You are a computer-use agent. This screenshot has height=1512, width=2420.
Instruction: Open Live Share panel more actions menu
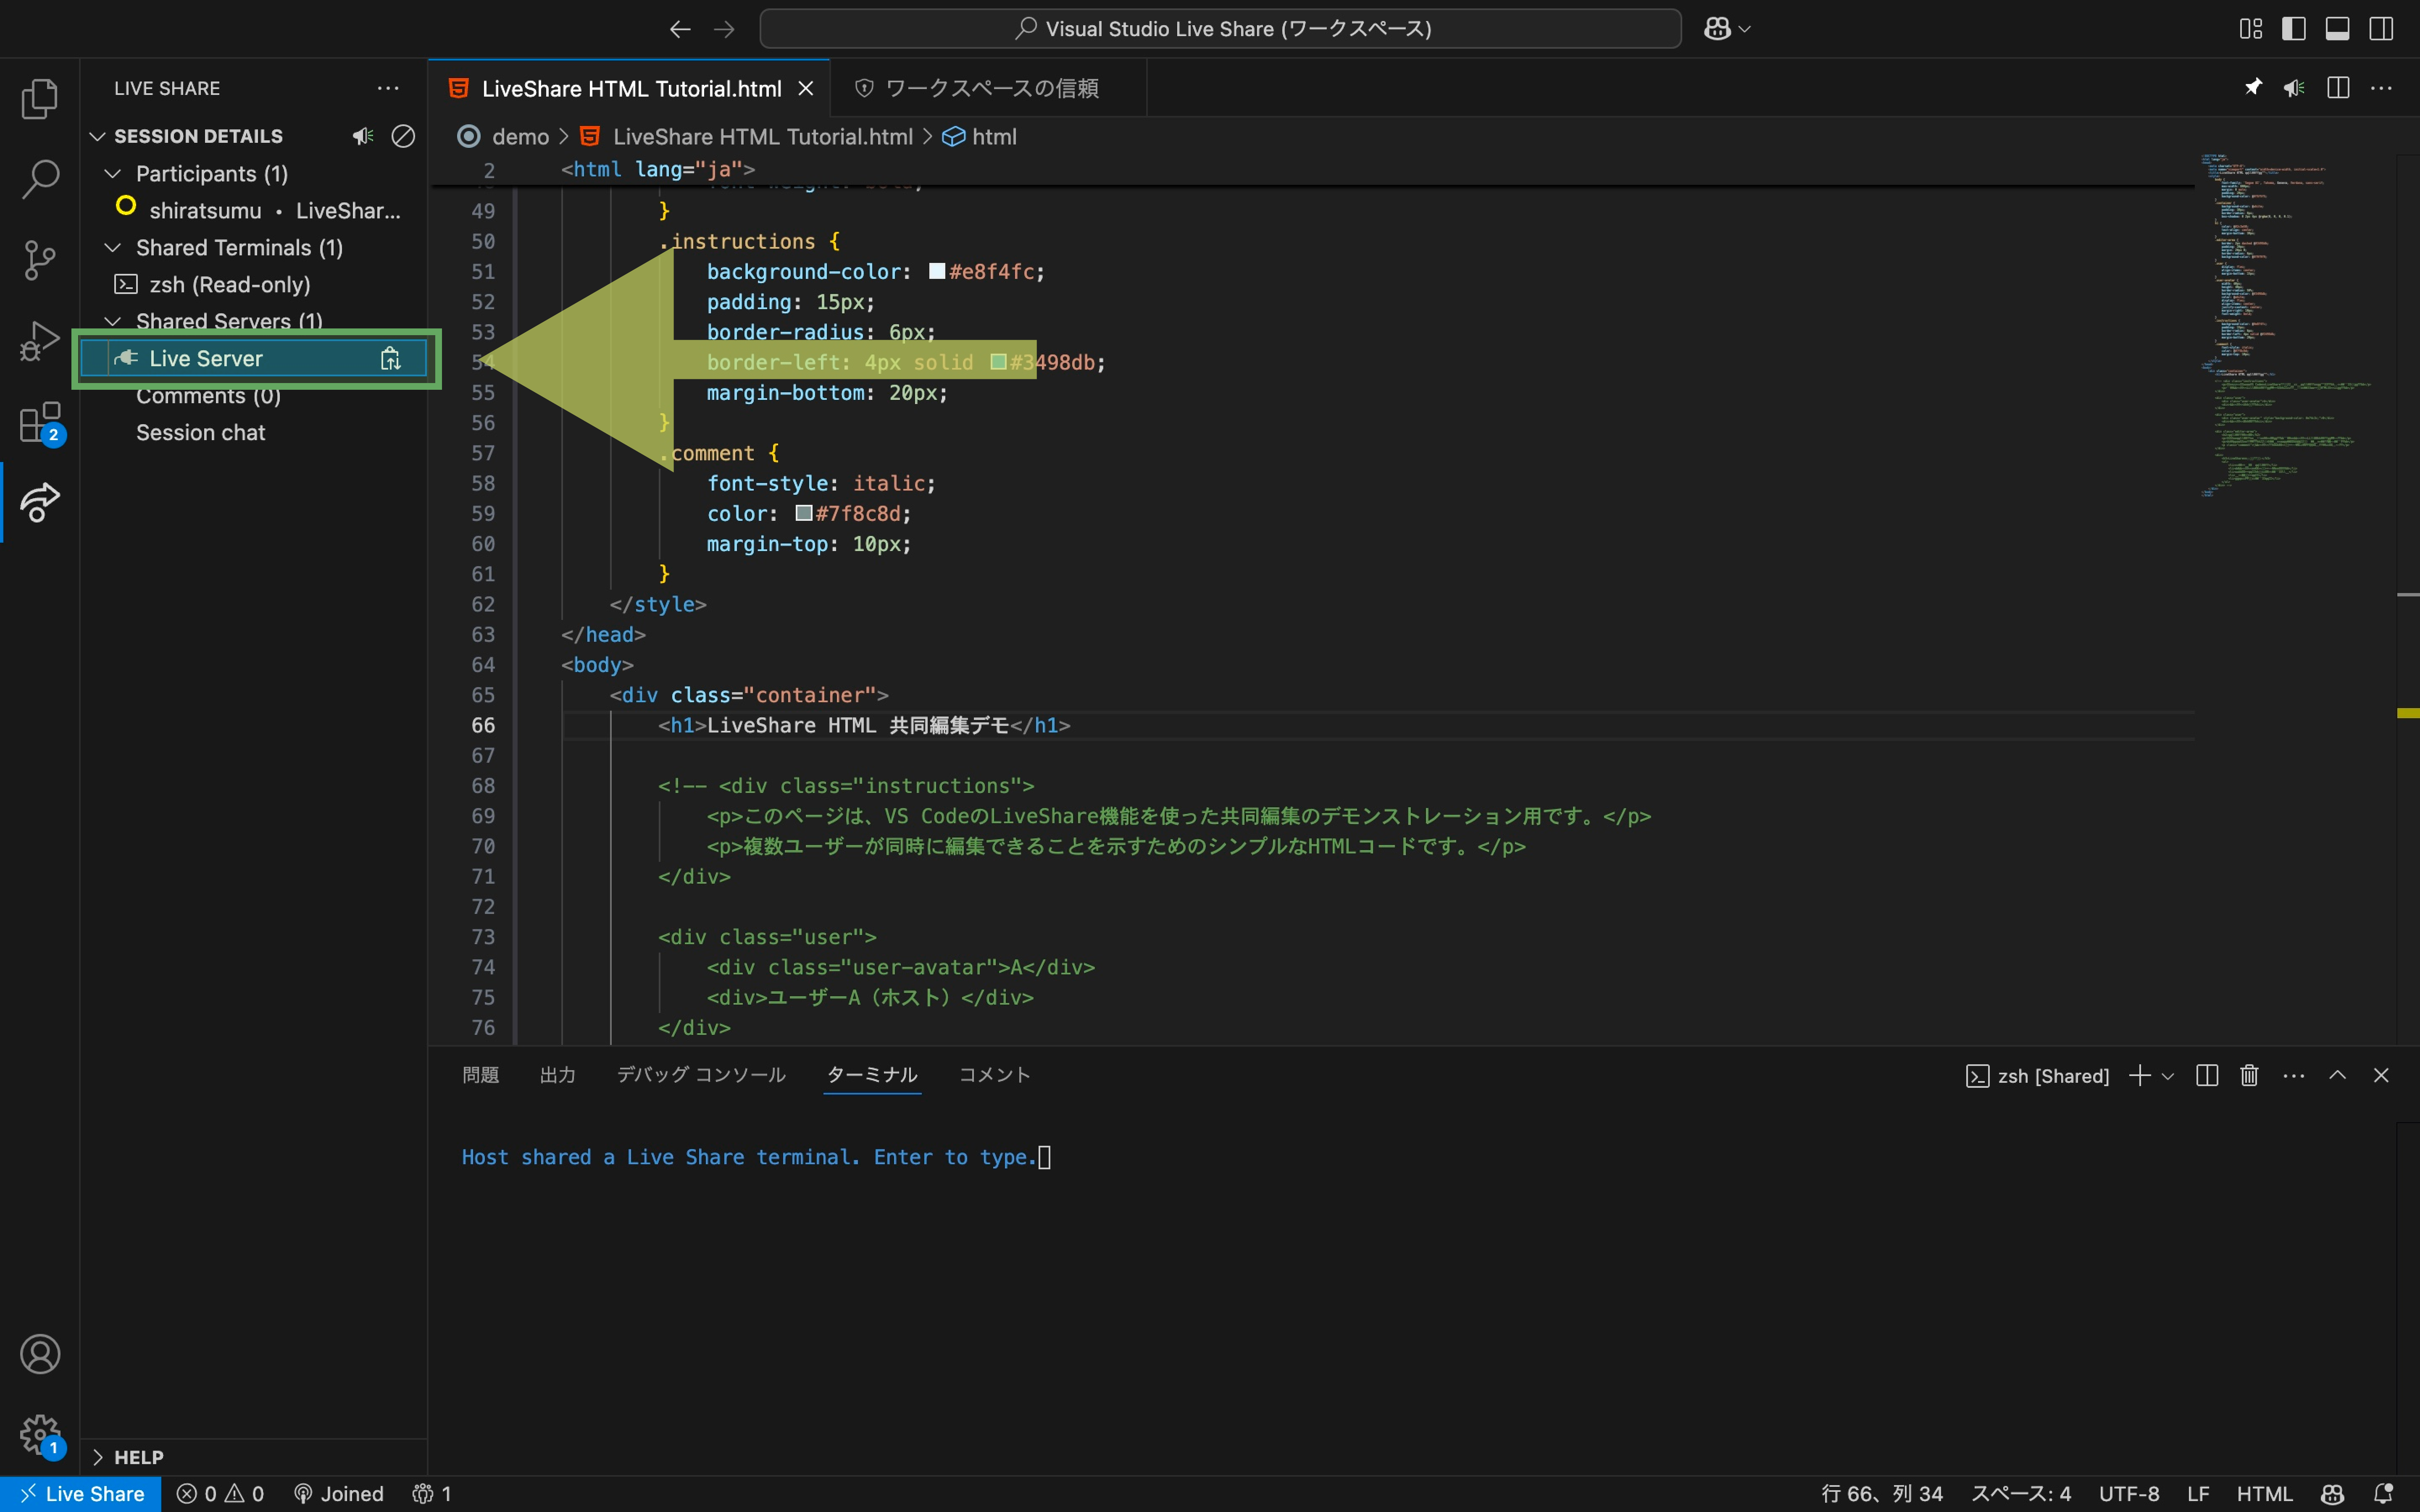tap(388, 88)
